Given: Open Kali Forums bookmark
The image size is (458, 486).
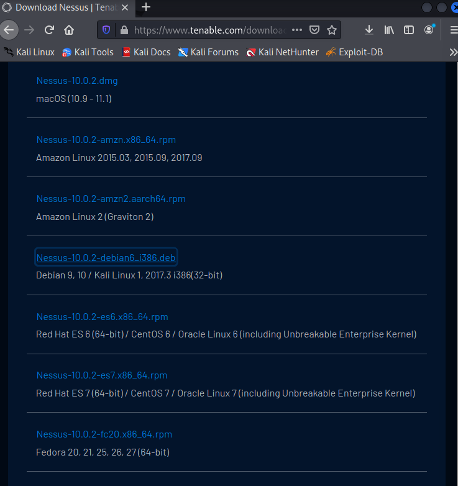Looking at the screenshot, I should point(208,52).
